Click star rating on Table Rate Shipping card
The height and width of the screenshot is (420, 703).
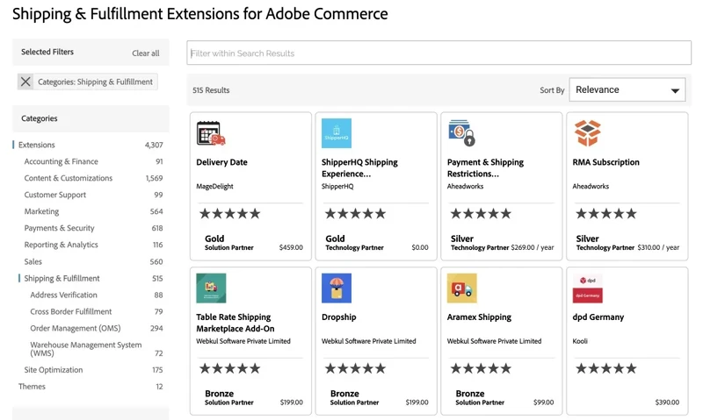point(229,368)
